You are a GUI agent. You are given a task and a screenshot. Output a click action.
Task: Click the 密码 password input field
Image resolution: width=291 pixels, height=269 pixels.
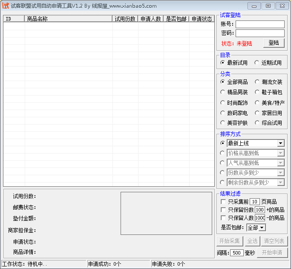260,33
